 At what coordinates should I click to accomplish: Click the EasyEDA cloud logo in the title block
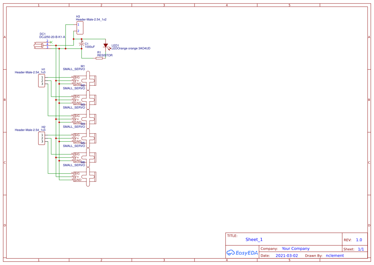click(242, 253)
